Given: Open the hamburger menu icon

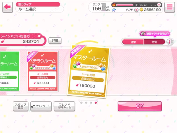Looking at the screenshot, I should coord(170,7).
